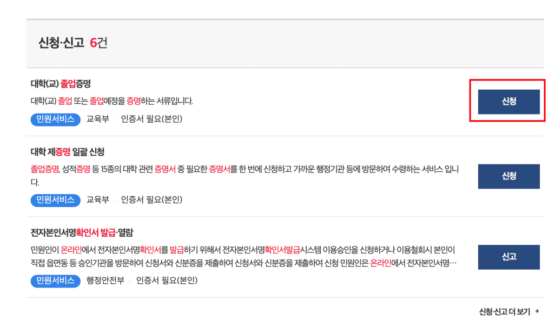Image resolution: width=554 pixels, height=333 pixels.
Task: Click description text of 대학(교) 졸업증명
Action: tap(112, 101)
